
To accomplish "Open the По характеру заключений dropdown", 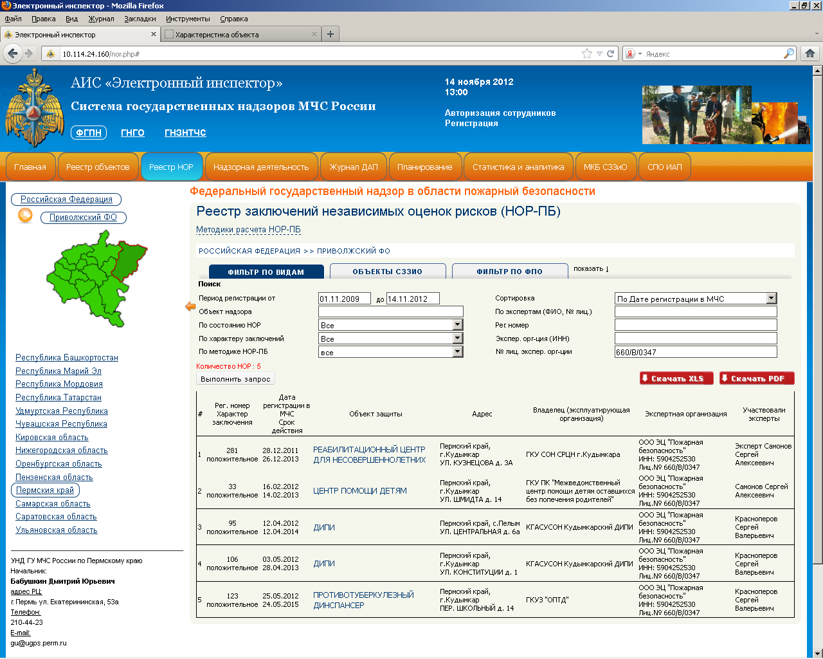I will click(x=458, y=339).
